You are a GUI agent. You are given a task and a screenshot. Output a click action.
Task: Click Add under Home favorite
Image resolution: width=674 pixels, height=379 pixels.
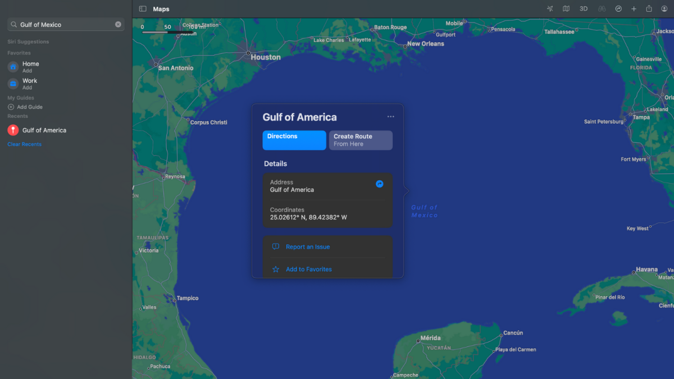click(27, 71)
